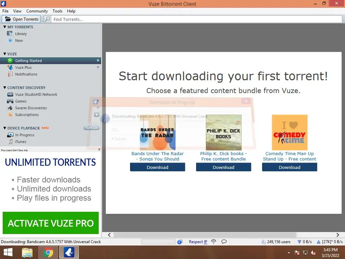Click the horizontal scrollbar right arrow
345x259 pixels.
tap(338, 235)
